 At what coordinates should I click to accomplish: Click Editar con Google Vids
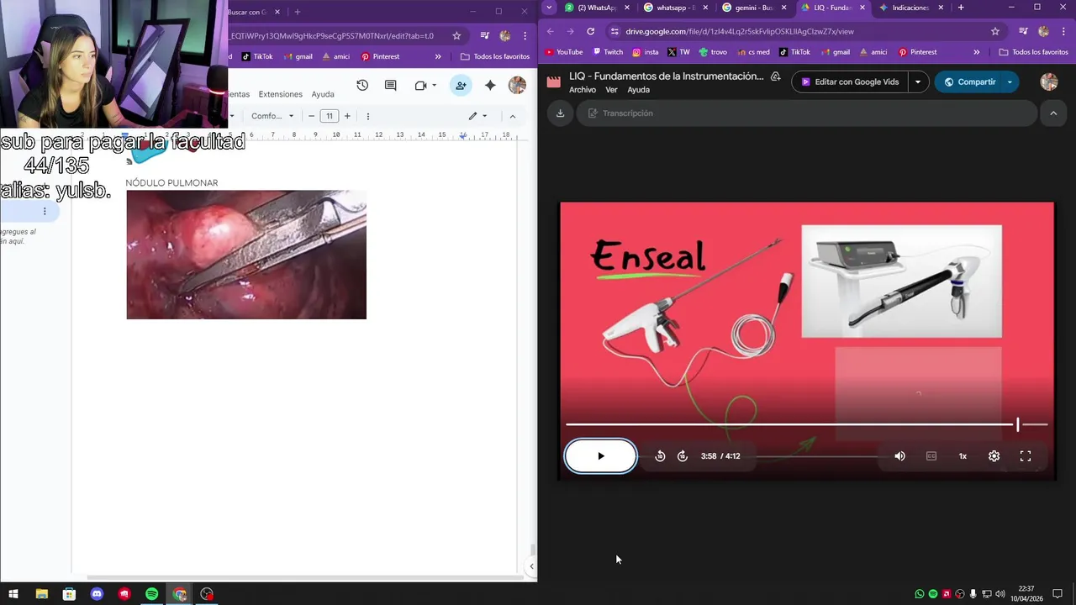click(849, 82)
